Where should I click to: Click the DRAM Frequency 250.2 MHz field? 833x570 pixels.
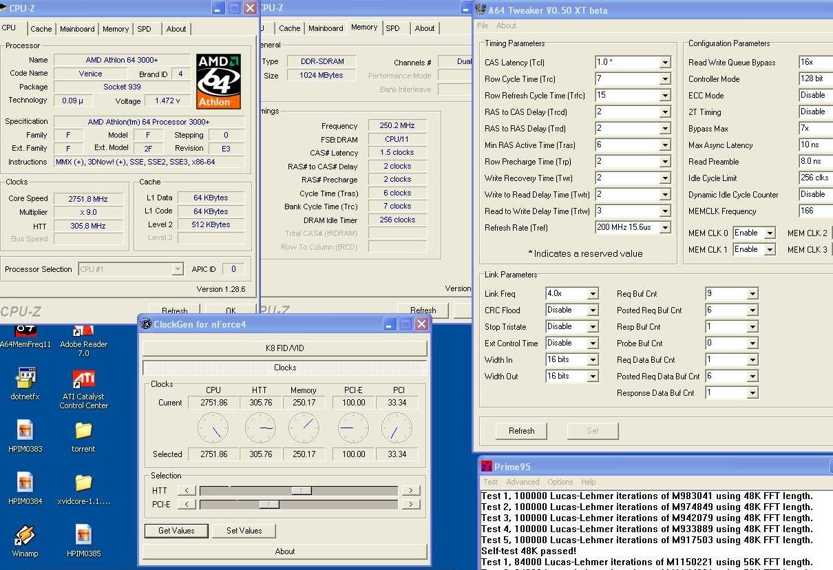tap(397, 125)
